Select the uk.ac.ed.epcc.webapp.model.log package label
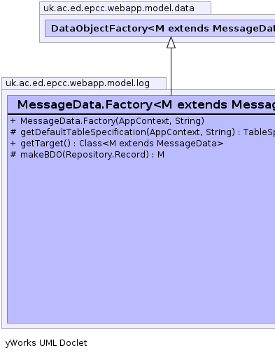Screen dimensions: 275x355 78,83
